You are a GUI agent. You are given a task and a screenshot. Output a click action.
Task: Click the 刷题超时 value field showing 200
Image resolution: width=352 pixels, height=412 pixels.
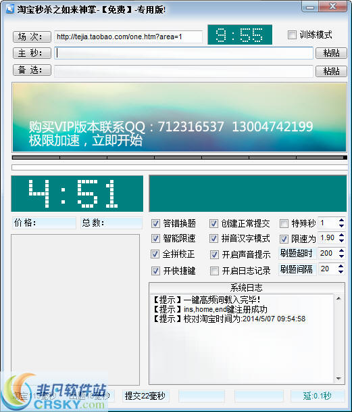[328, 253]
